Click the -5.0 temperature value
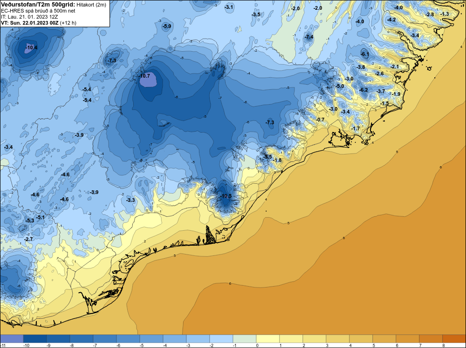 point(340,86)
